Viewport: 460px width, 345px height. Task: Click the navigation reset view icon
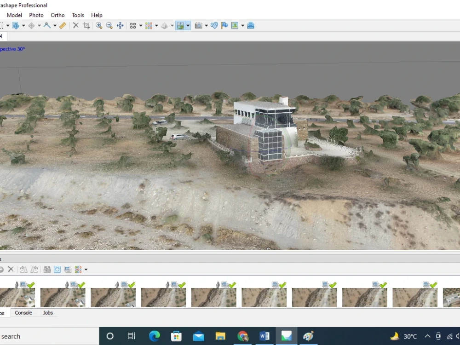click(x=120, y=25)
